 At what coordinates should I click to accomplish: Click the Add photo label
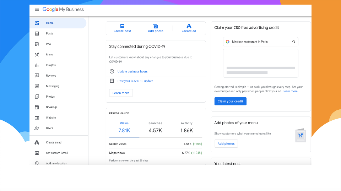[x=156, y=31]
